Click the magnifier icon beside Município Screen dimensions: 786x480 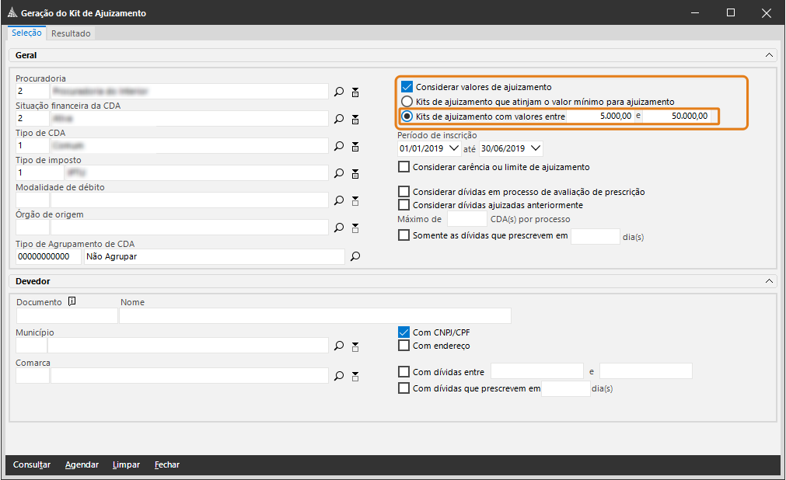[339, 346]
